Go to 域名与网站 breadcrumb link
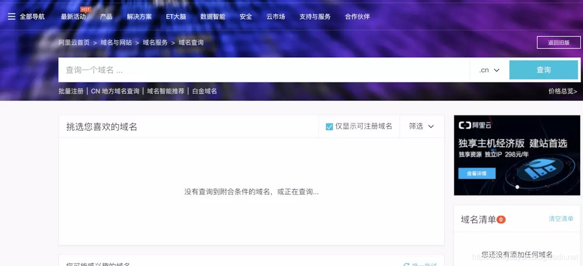Screen dimensions: 583x266 (116, 43)
